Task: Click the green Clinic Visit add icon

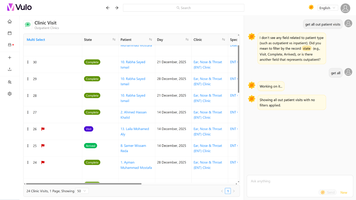Action: (x=28, y=24)
